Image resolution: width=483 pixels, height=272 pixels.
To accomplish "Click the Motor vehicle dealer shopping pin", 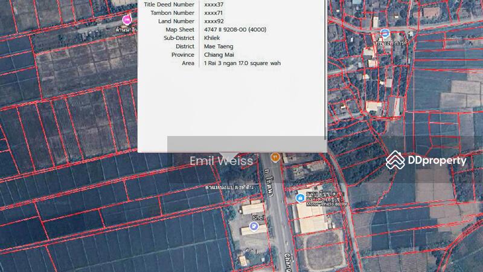I will (300, 198).
